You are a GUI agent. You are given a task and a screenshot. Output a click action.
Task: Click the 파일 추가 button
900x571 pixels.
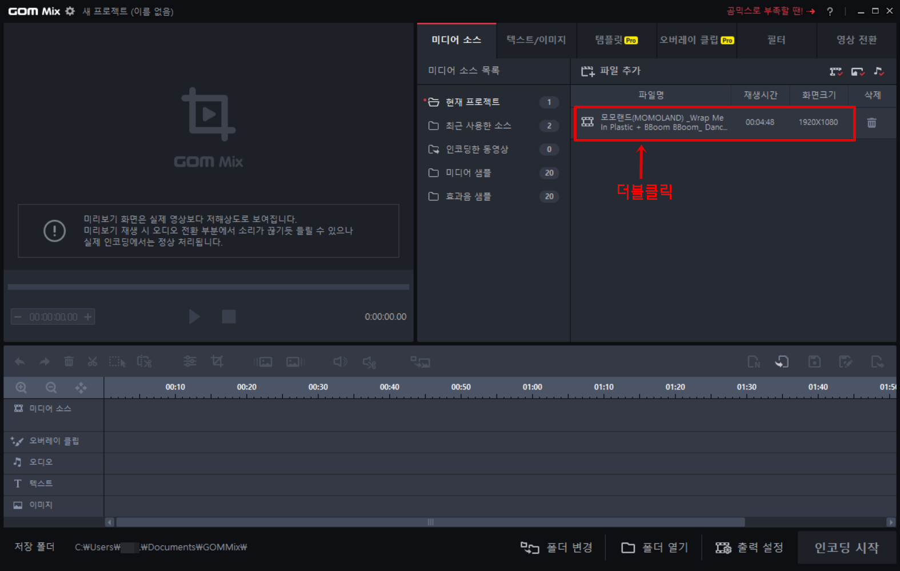coord(611,71)
